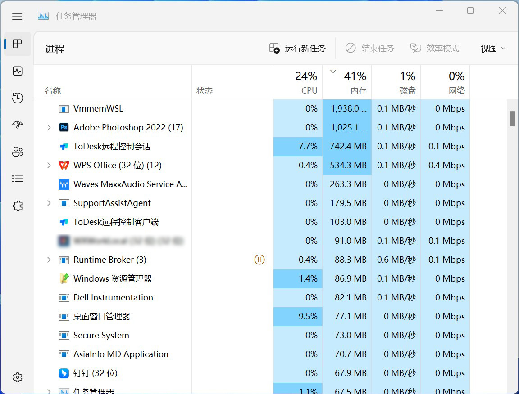Open Task Manager settings gear icon
The image size is (519, 394).
pyautogui.click(x=18, y=377)
